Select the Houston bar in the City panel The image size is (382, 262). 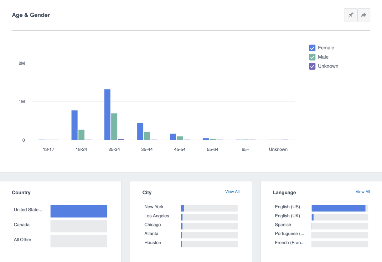point(209,244)
